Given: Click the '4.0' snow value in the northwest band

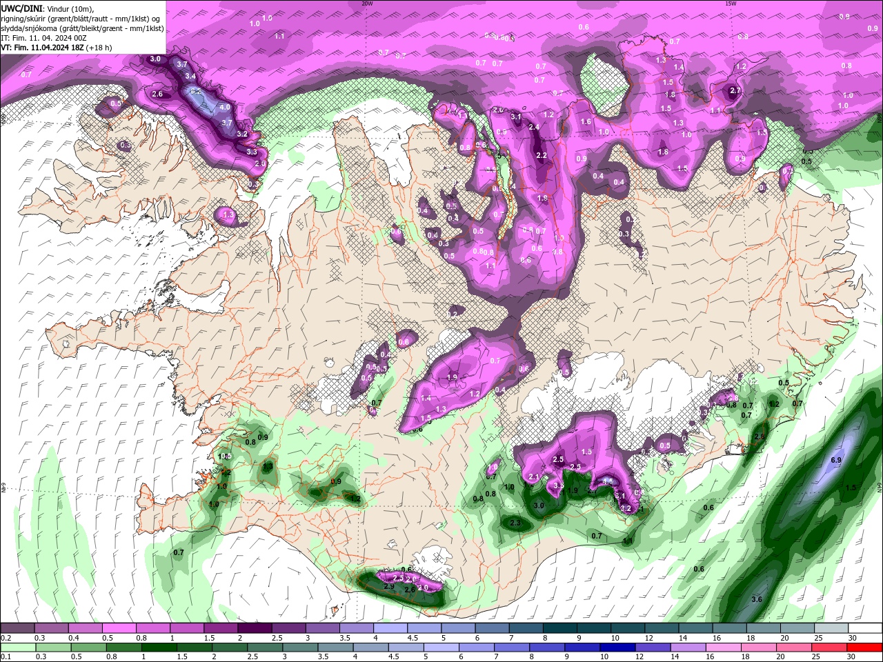Looking at the screenshot, I should 225,108.
